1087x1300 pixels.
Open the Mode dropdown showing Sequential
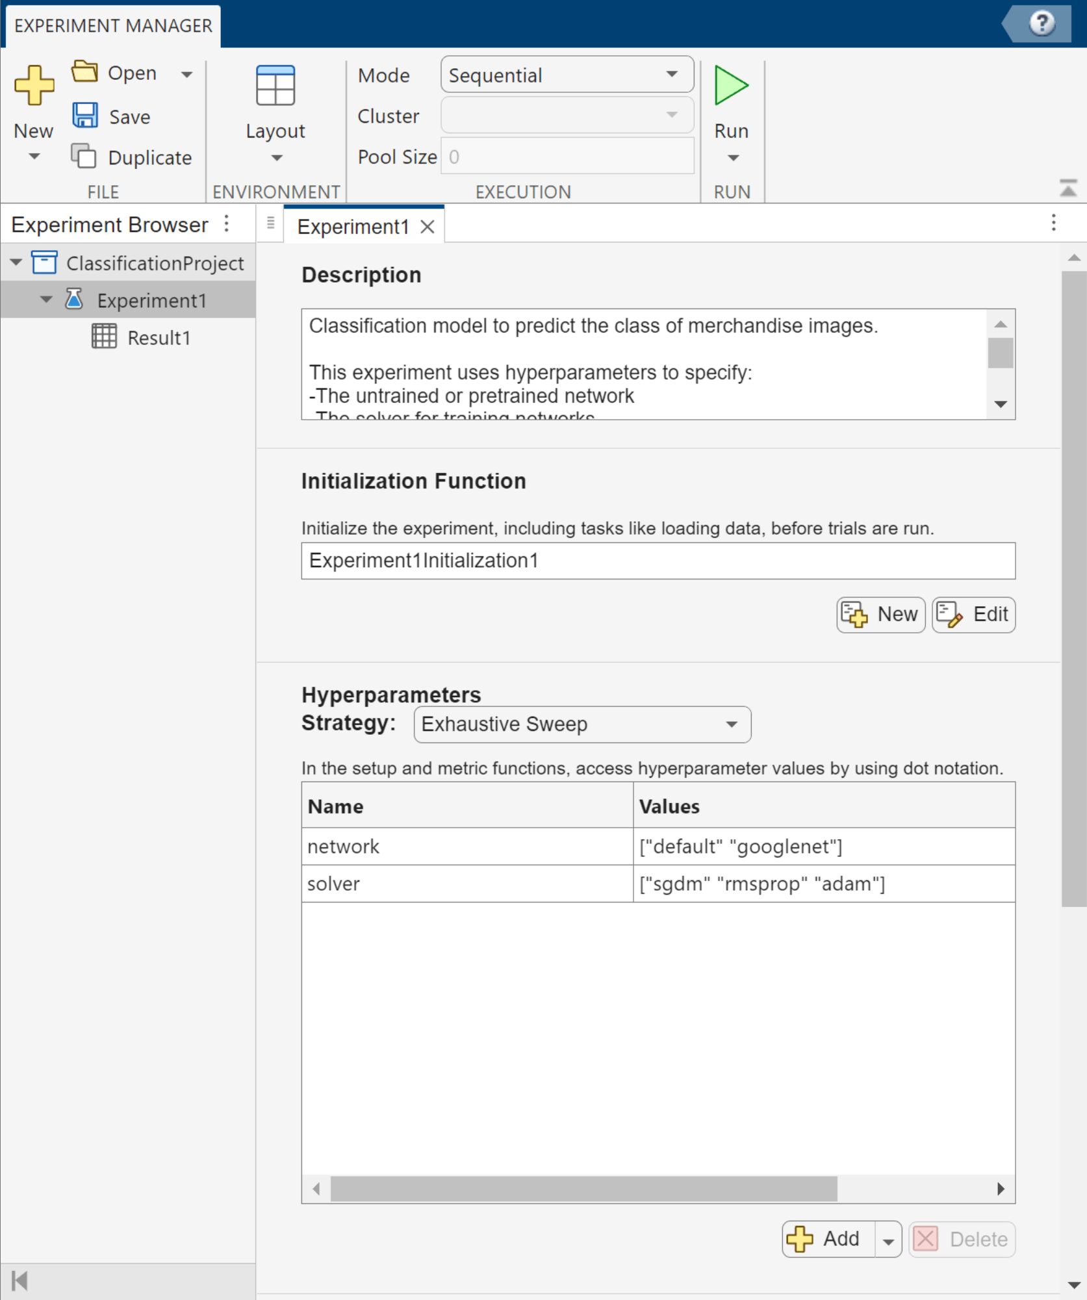click(671, 74)
